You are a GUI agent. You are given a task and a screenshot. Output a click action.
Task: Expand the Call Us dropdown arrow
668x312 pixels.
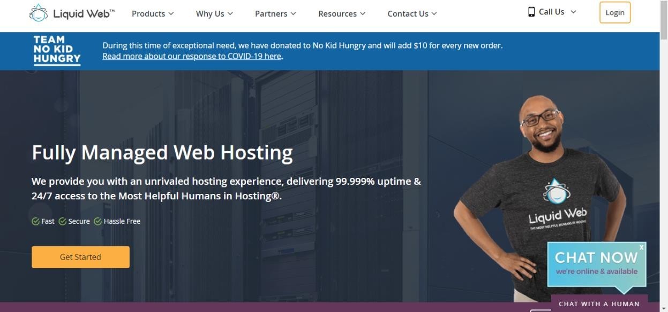pyautogui.click(x=573, y=12)
